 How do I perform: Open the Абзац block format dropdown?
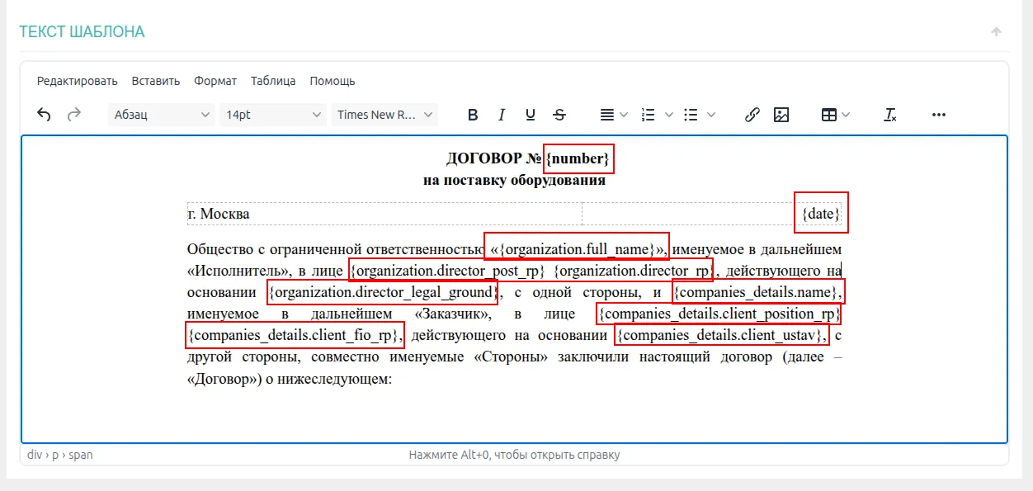[162, 115]
